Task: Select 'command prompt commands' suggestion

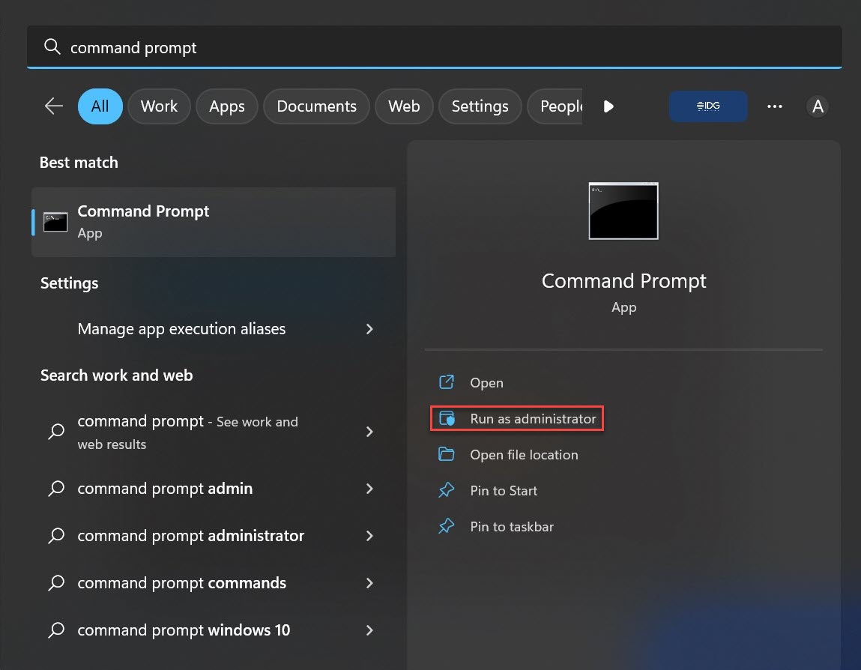Action: 214,582
